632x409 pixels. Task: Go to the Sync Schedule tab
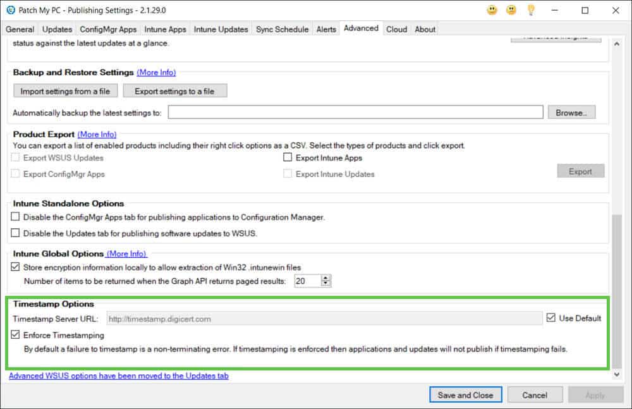coord(282,30)
